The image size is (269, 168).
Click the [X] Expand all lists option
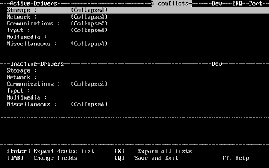(x=153, y=151)
